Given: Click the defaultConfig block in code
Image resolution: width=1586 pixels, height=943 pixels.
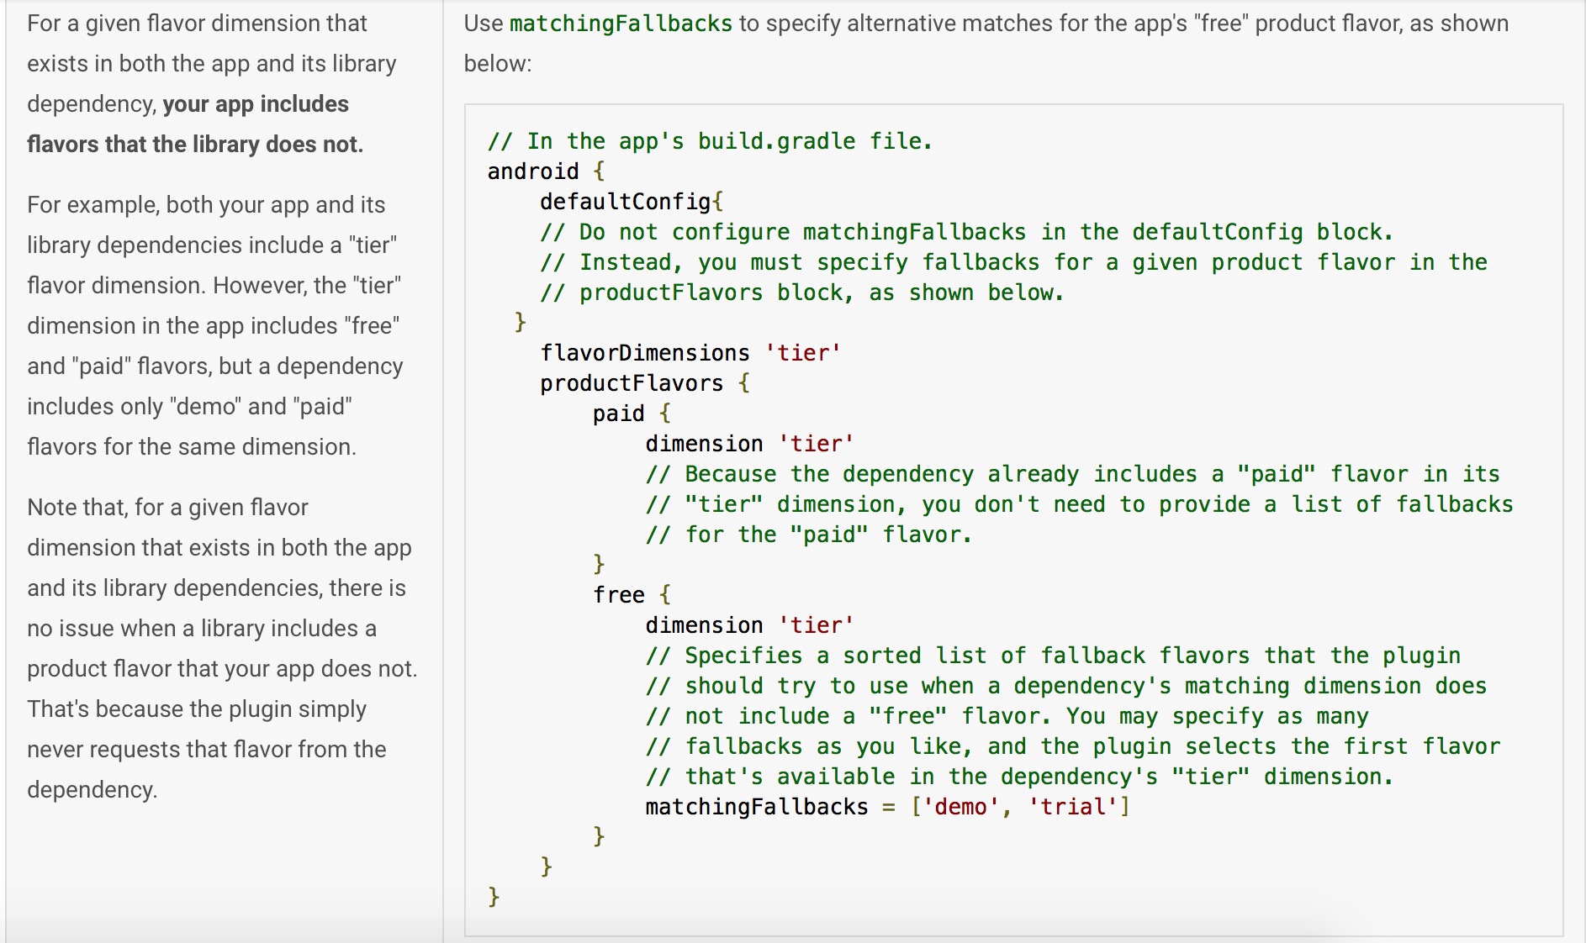Looking at the screenshot, I should click(x=631, y=201).
